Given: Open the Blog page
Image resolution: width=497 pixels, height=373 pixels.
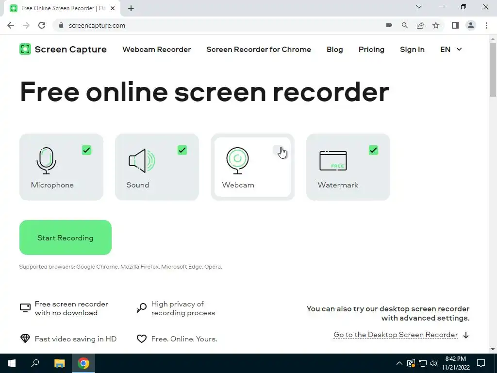Looking at the screenshot, I should point(335,50).
